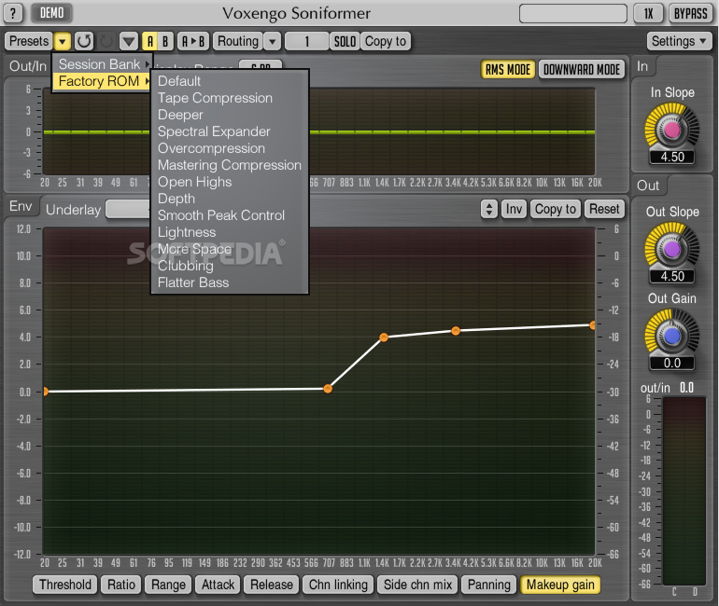Open the history triangle dropdown
719x606 pixels.
[129, 41]
